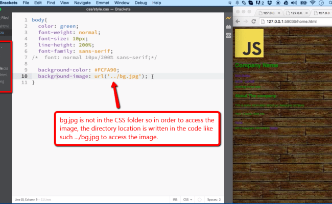Viewport: 332px width, 204px height.
Task: Open the Brackets application menu
Action: point(9,3)
